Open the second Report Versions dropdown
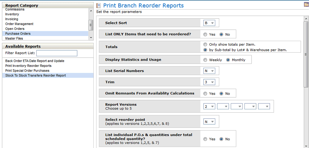 (223, 107)
